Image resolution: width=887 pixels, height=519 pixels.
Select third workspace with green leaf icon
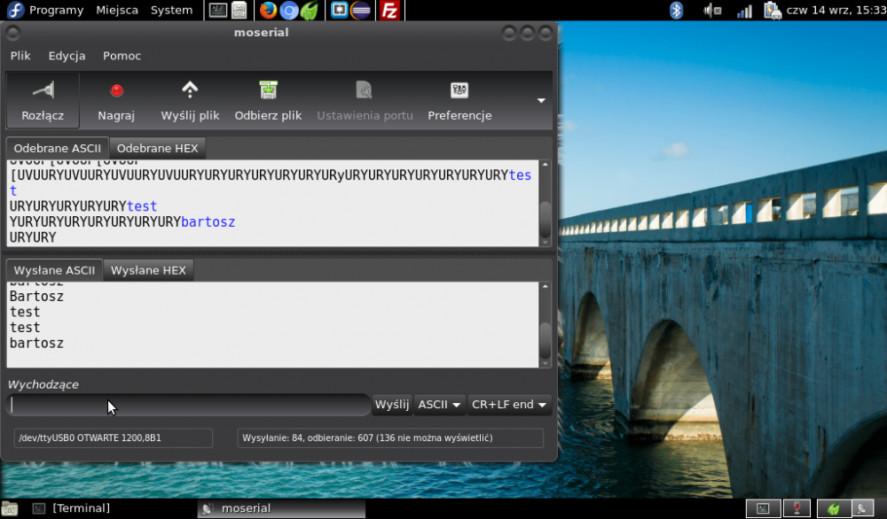pyautogui.click(x=833, y=508)
